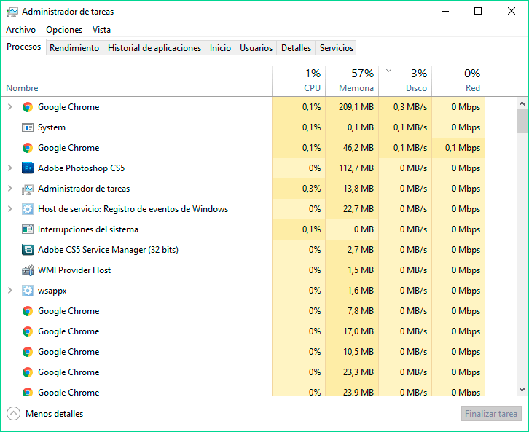
Task: Click the vertical scrollbar thumb
Action: click(522, 121)
